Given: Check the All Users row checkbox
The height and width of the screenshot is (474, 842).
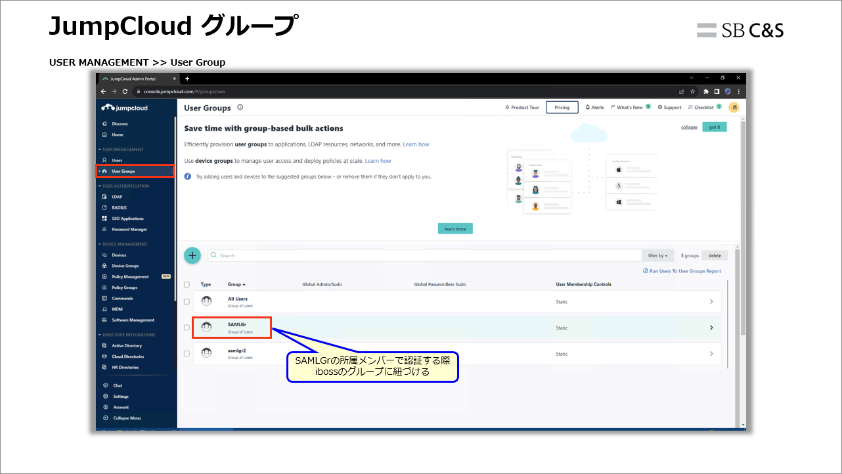Looking at the screenshot, I should click(187, 301).
